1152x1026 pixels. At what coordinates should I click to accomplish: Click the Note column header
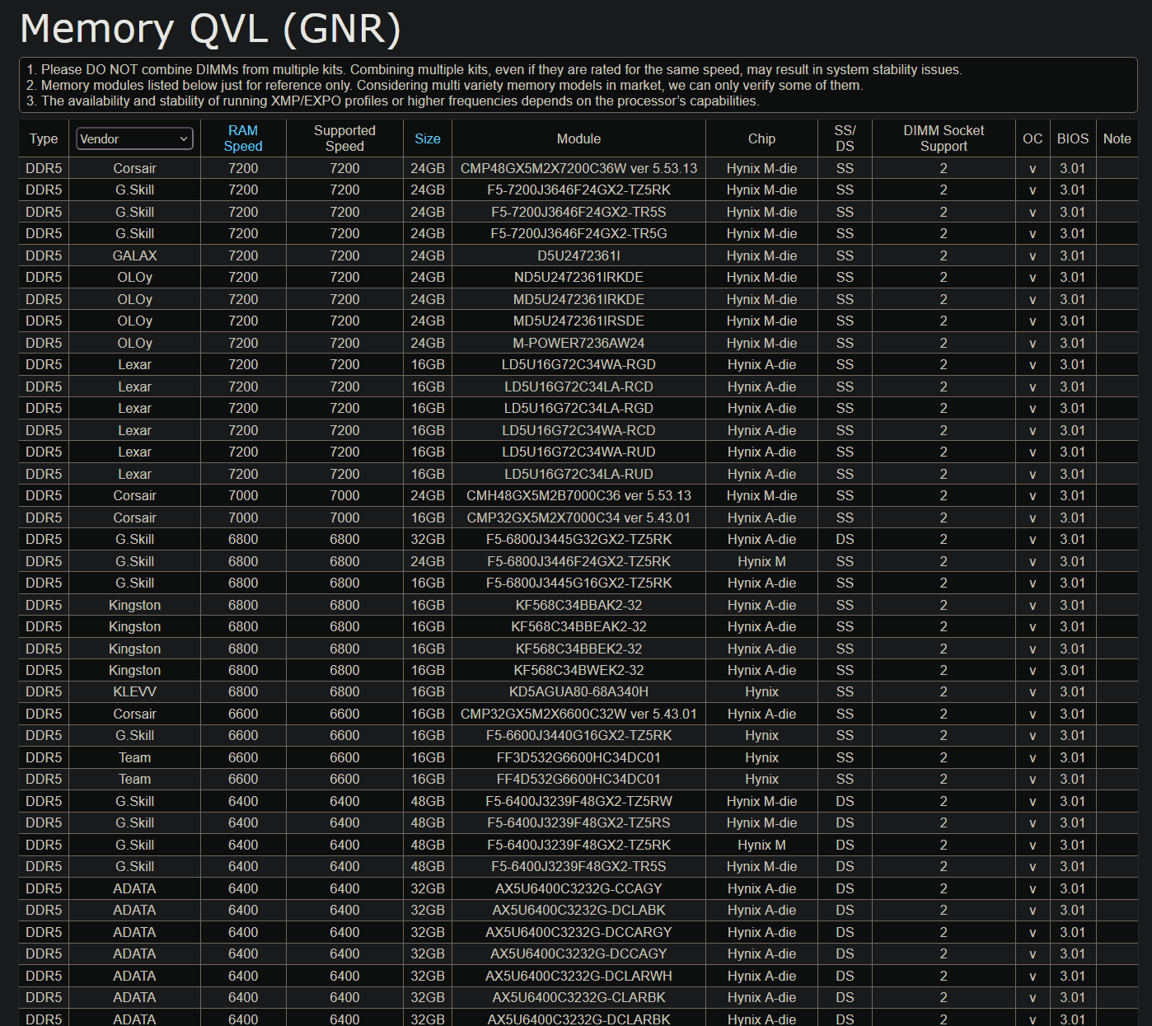(x=1117, y=138)
